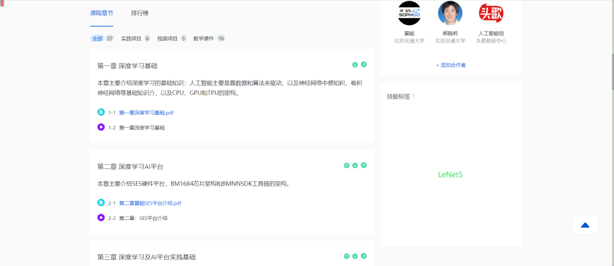This screenshot has height=266, width=614.
Task: Click video play icon for item 1-2
Action: point(101,127)
